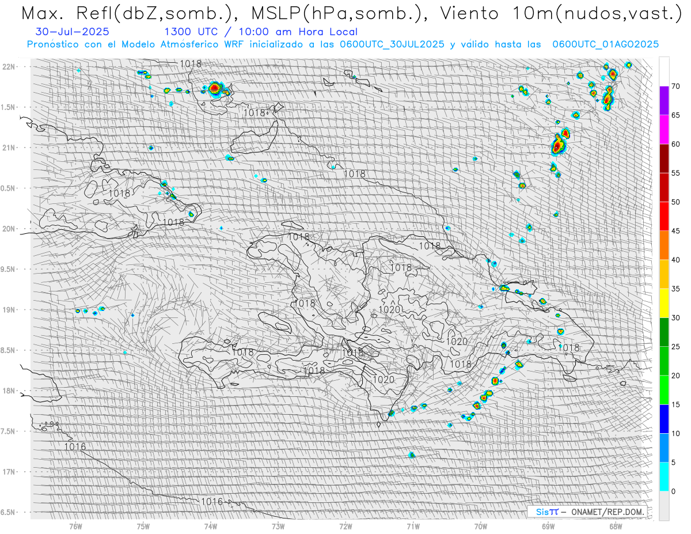The width and height of the screenshot is (691, 534).
Task: Click the '22N' latitude axis label
Action: [x=9, y=66]
